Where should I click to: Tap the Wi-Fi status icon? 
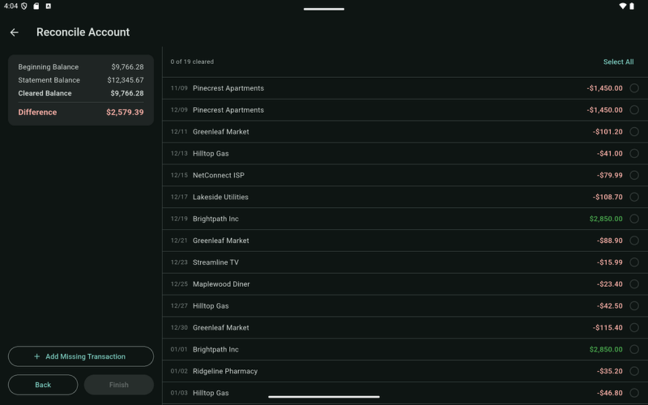pyautogui.click(x=622, y=6)
